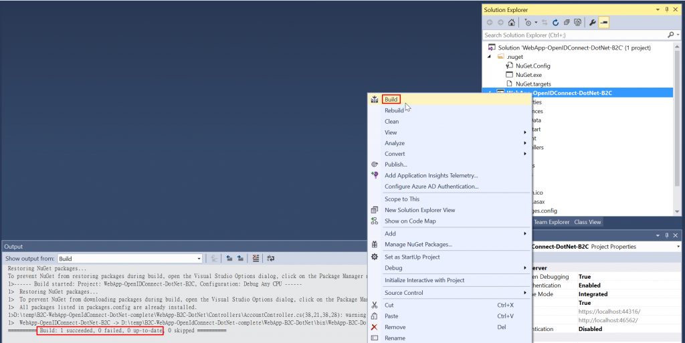The width and height of the screenshot is (685, 343).
Task: Choose Scope to This
Action: click(402, 199)
